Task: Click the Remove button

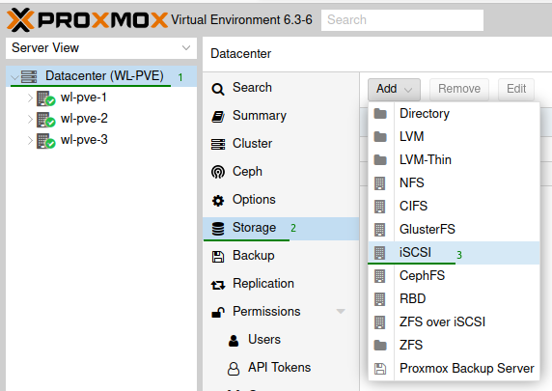Action: click(x=459, y=89)
